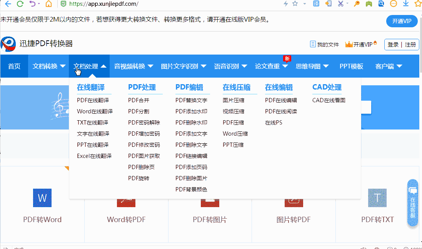
Task: Click the orange ellipsis more-tools icon
Action: tap(394, 3)
